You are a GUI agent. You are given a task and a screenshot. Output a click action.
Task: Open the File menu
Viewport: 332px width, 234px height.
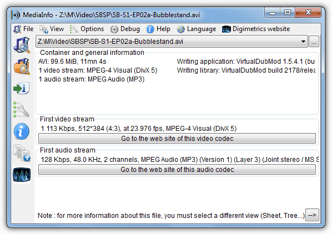coord(23,29)
